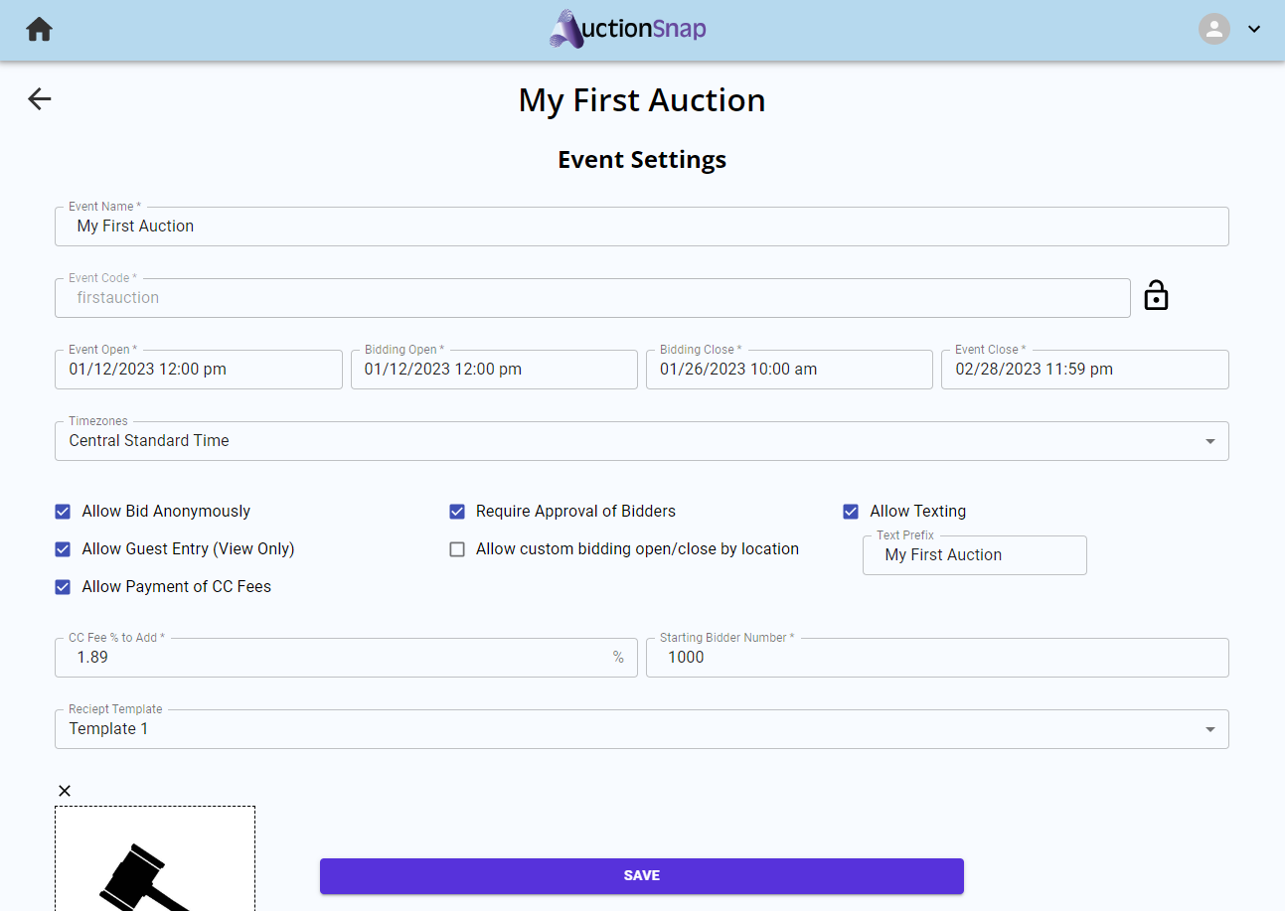Open the Timezones dropdown
This screenshot has width=1285, height=911.
click(x=642, y=441)
